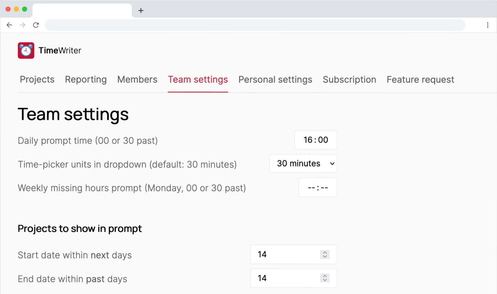Screen dimensions: 497x294
Task: Go back with the browser back arrow
Action: click(9, 25)
